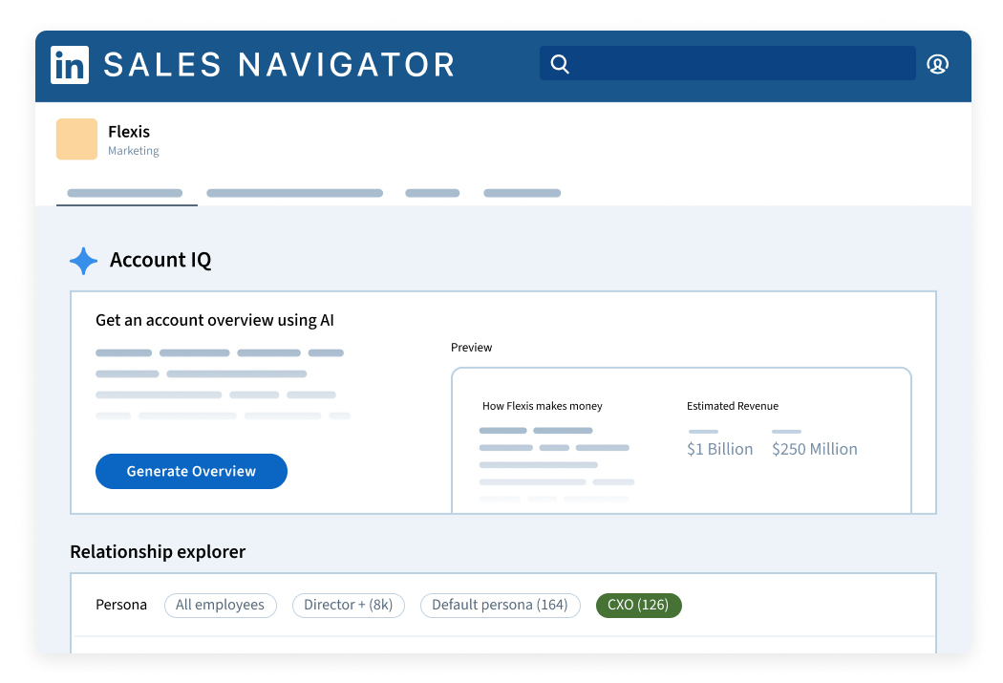Click the Generate Overview button
Viewport: 1003px width, 683px height.
coord(191,471)
